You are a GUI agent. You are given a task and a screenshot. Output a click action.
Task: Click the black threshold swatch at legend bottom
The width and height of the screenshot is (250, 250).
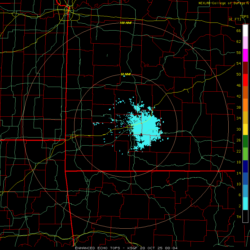point(245,216)
